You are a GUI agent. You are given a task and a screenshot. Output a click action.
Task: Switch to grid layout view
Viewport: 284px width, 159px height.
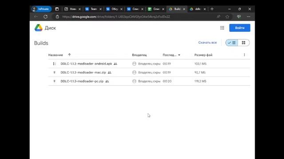tap(244, 43)
